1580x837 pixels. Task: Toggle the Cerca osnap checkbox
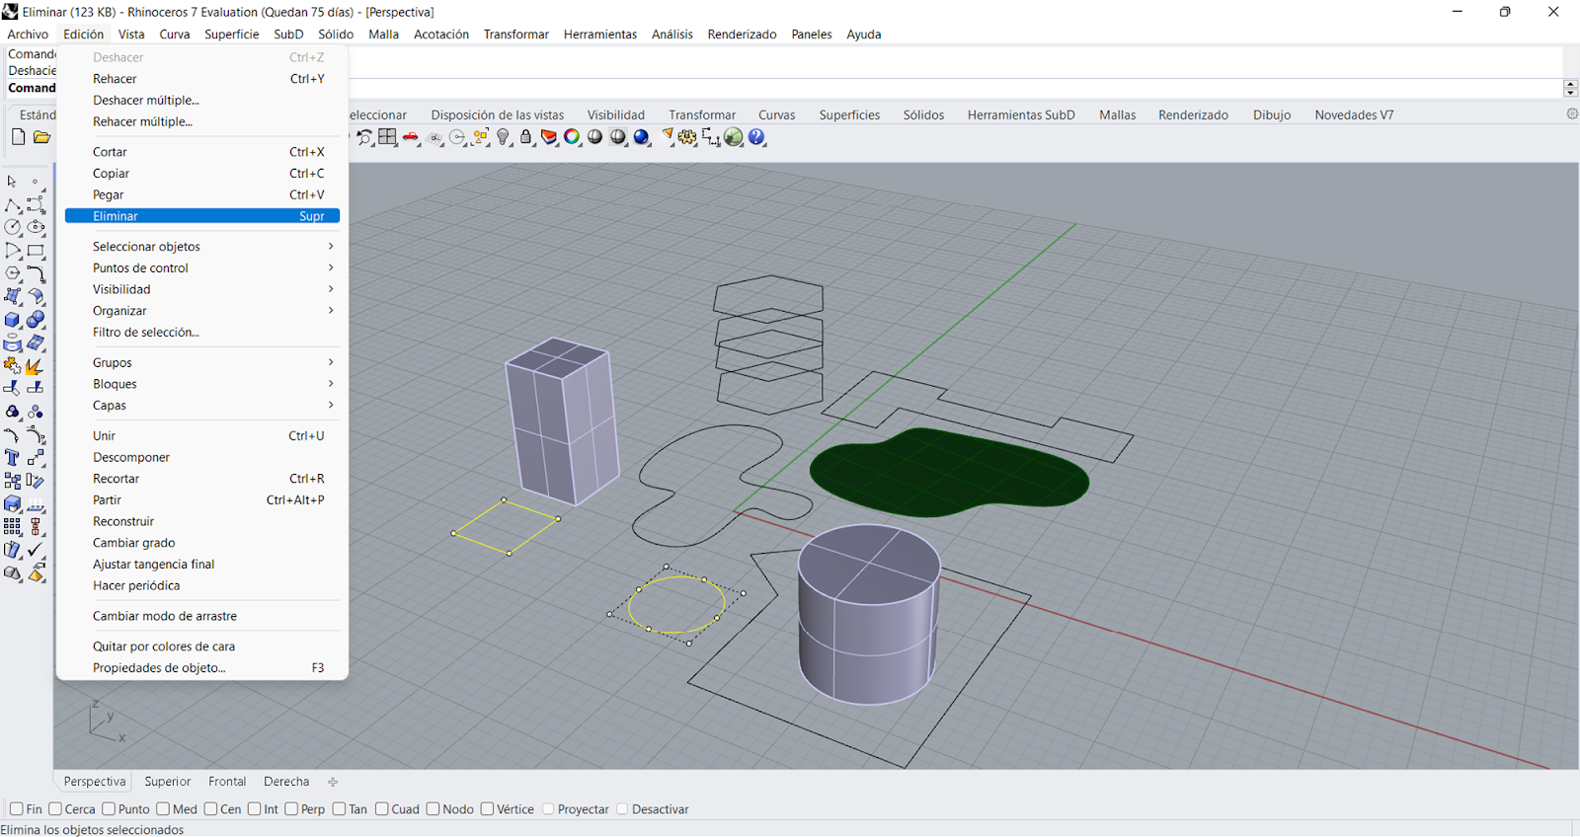point(55,809)
